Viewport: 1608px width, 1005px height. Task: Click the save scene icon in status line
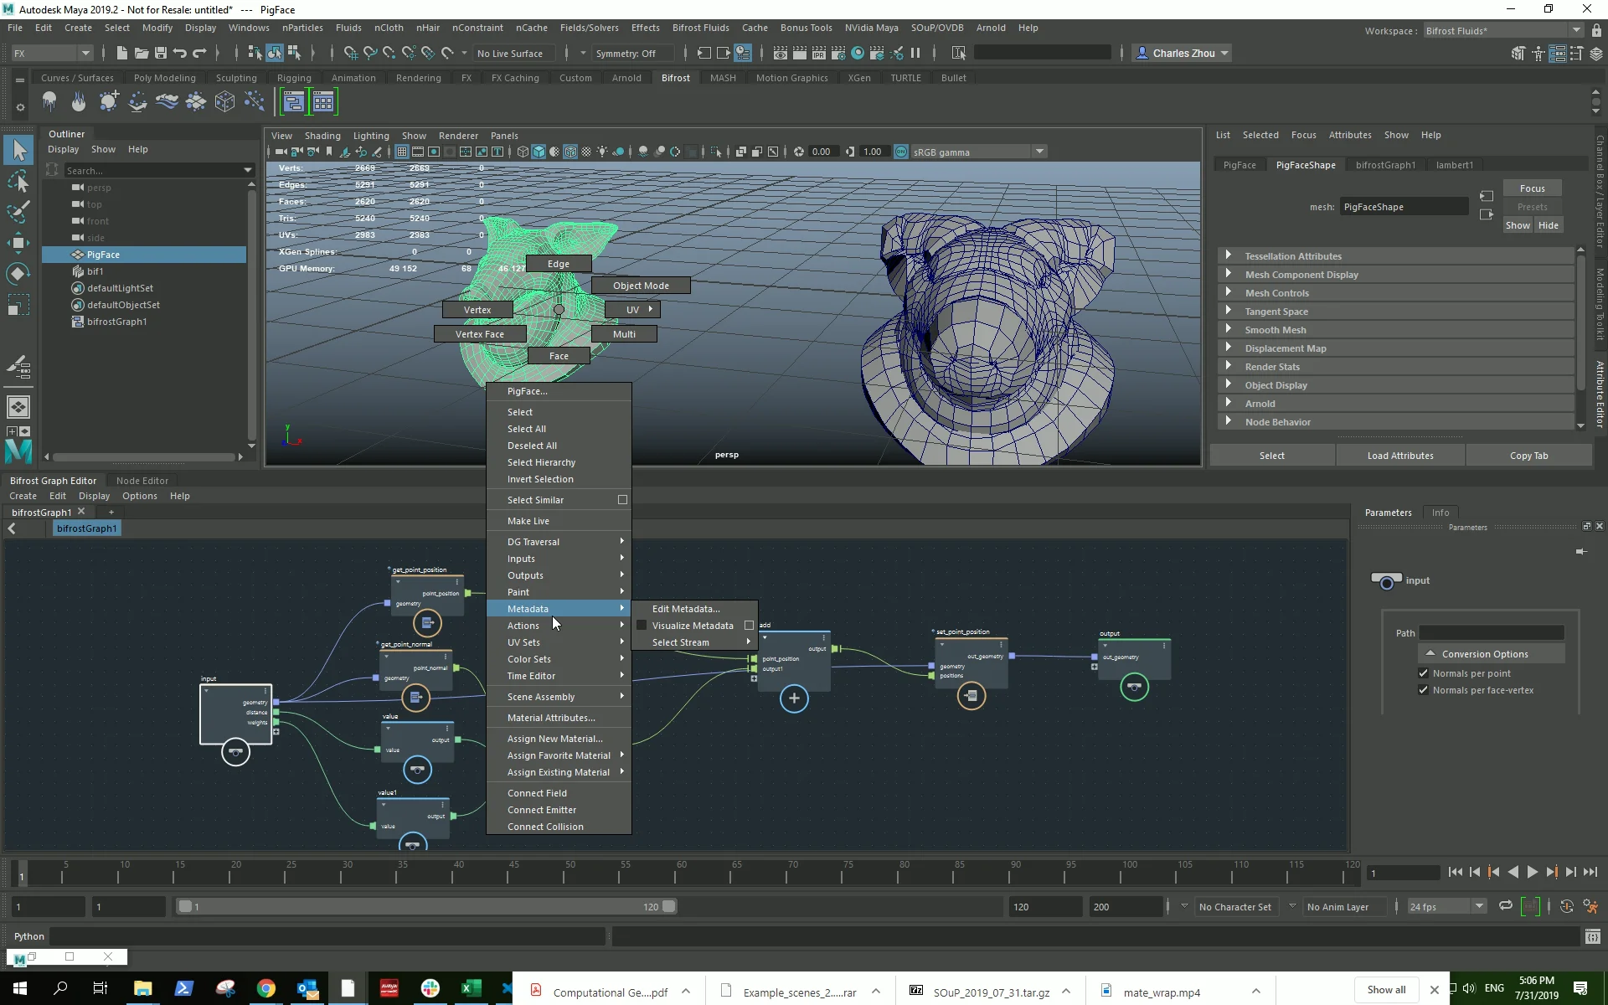161,54
